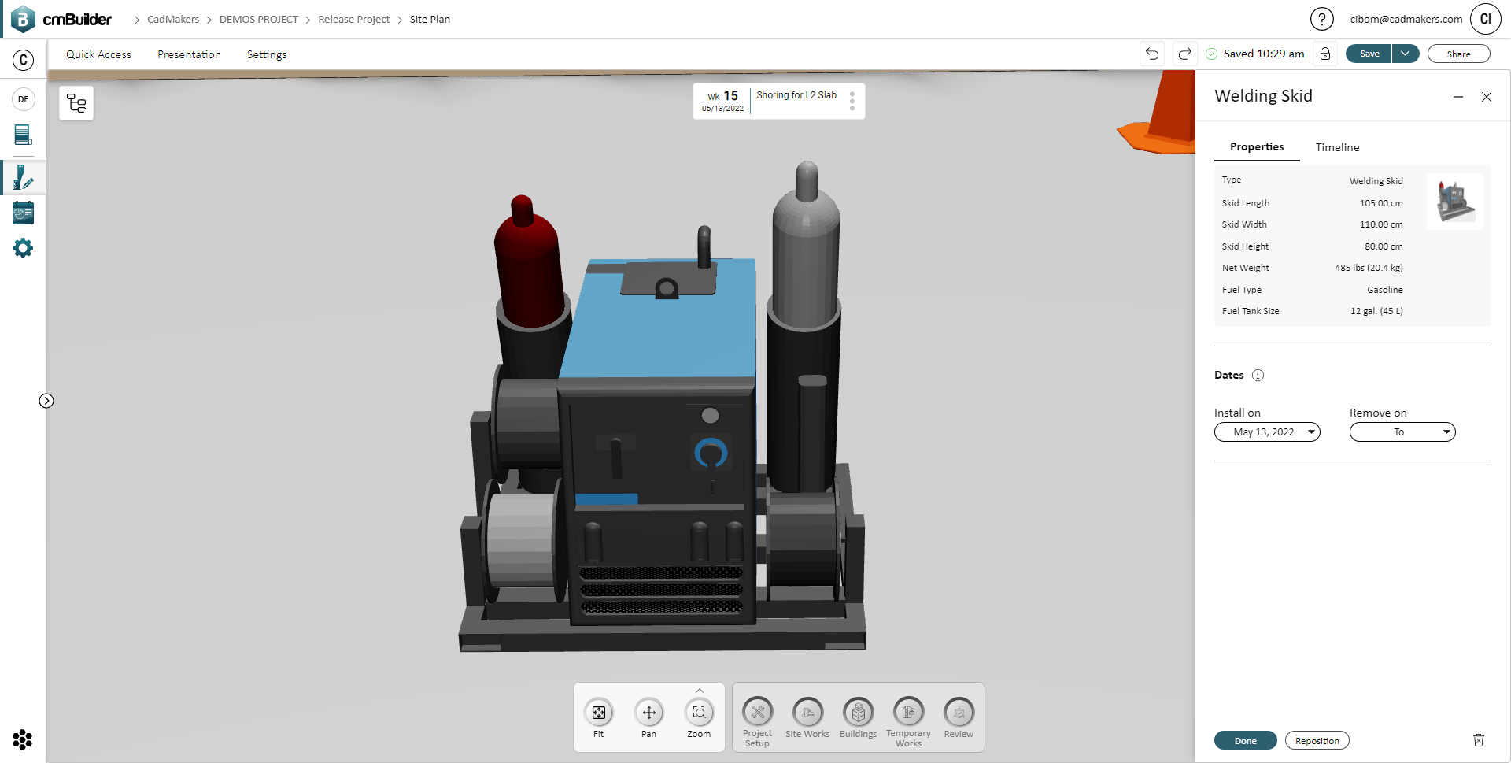Click the Save button

[x=1369, y=54]
